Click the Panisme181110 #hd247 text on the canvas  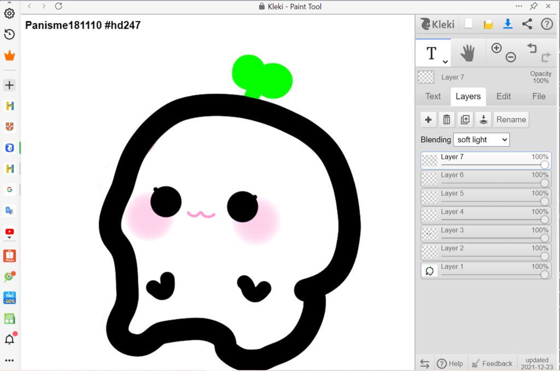(83, 25)
